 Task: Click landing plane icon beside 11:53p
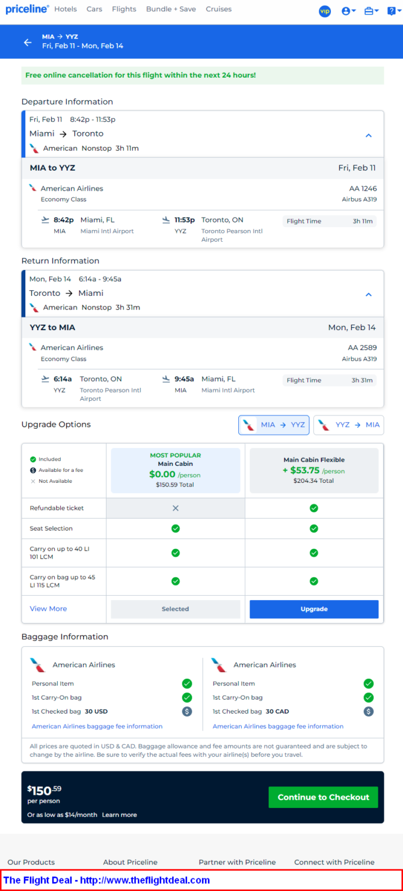pyautogui.click(x=166, y=220)
